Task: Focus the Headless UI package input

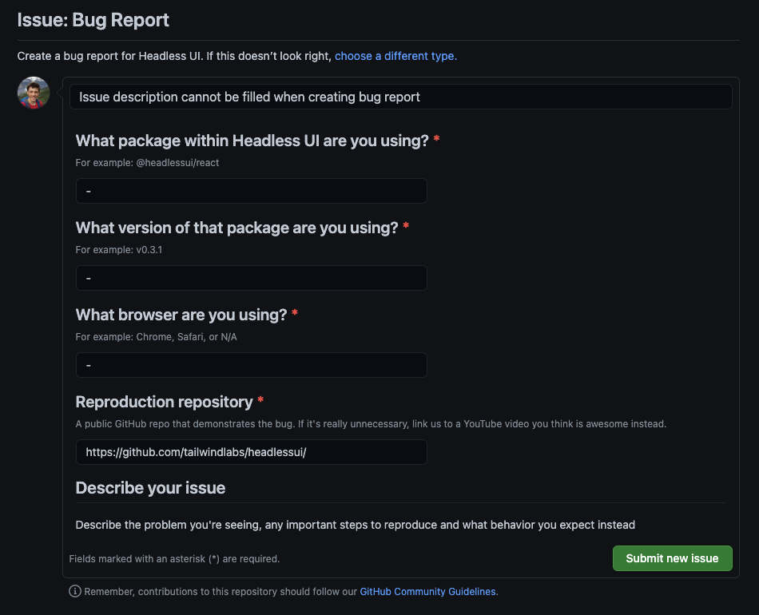Action: [251, 190]
